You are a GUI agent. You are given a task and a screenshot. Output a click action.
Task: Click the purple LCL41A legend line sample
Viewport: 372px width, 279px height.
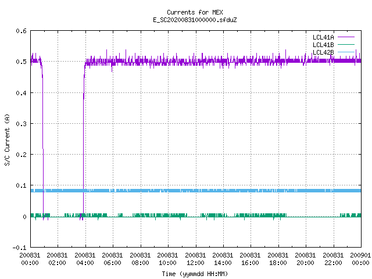[x=346, y=37]
